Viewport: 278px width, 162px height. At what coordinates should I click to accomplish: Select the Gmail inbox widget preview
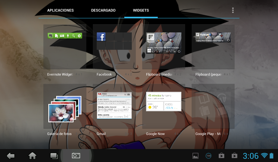(x=114, y=105)
